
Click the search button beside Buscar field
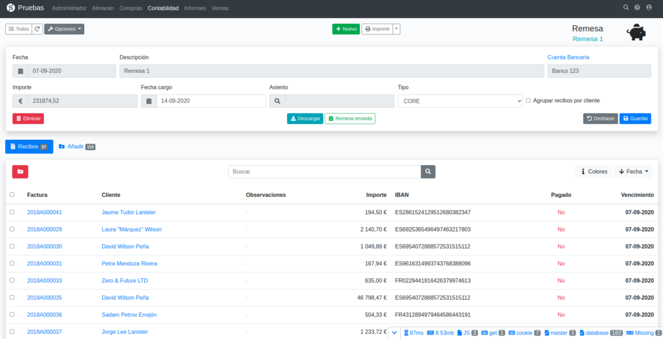pyautogui.click(x=428, y=171)
